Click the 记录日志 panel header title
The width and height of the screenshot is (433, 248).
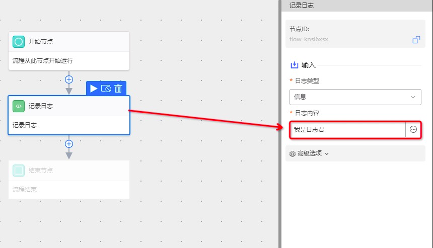click(302, 5)
